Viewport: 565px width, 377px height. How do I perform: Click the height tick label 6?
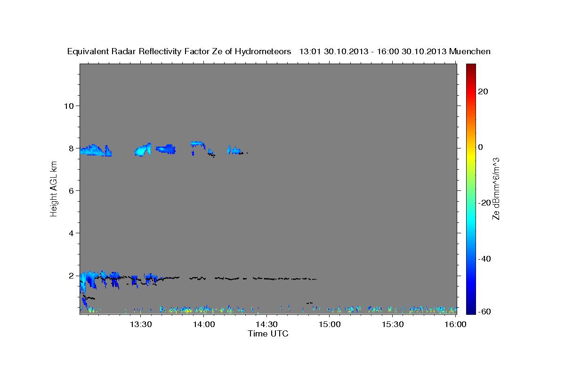click(71, 190)
